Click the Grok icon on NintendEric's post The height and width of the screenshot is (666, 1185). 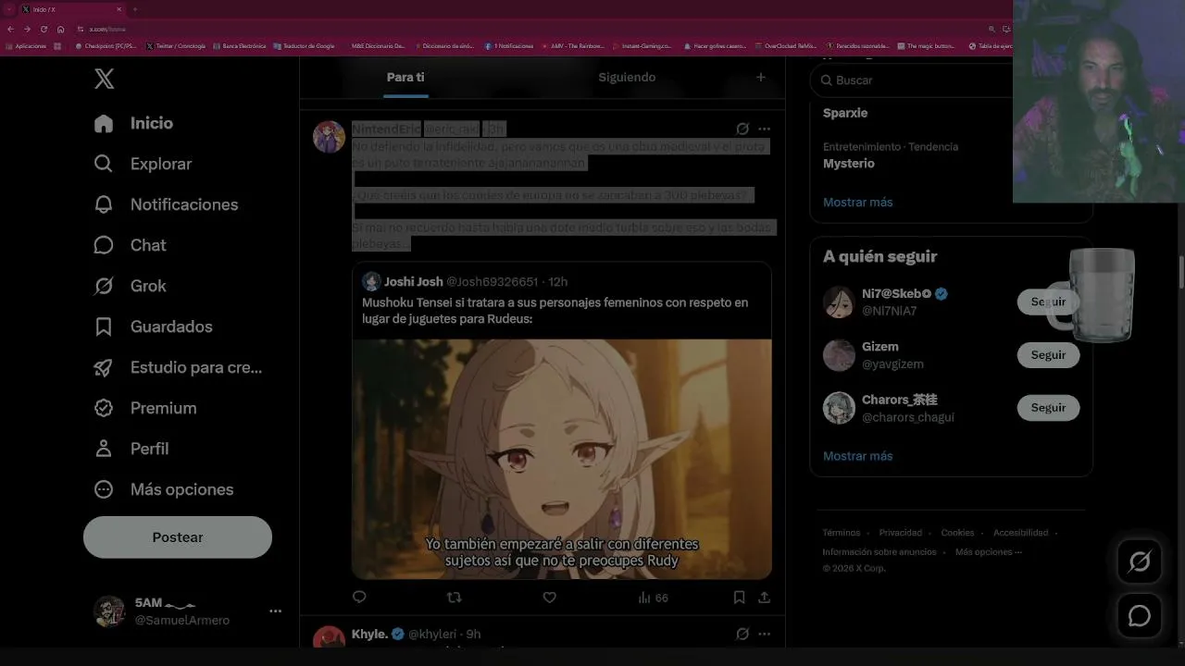[742, 129]
